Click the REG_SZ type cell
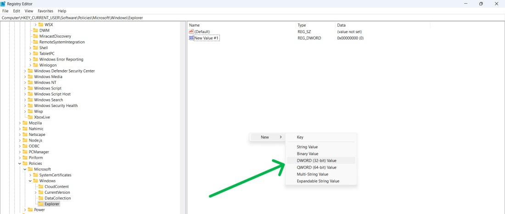 tap(304, 32)
